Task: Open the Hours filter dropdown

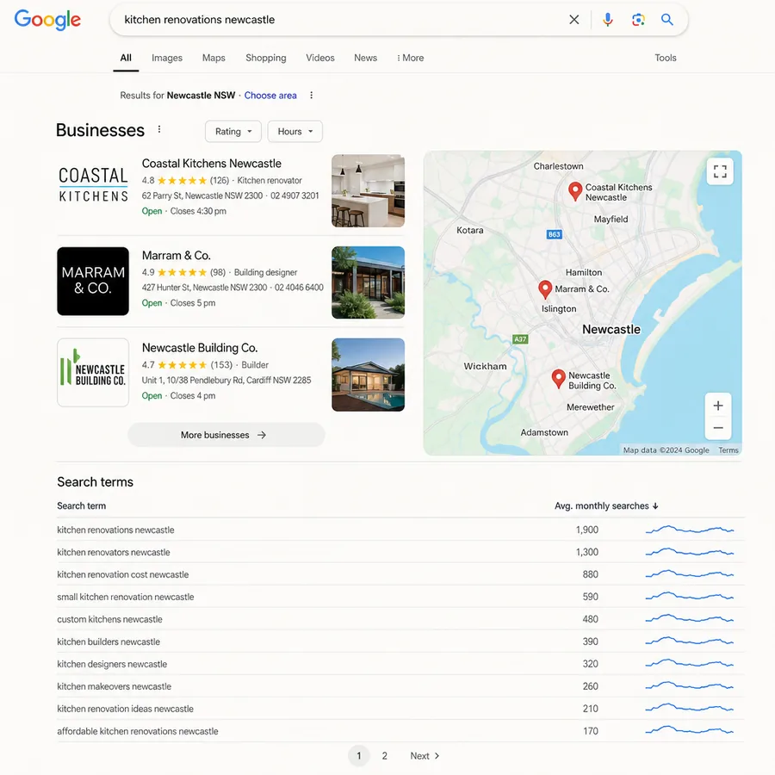Action: tap(295, 132)
